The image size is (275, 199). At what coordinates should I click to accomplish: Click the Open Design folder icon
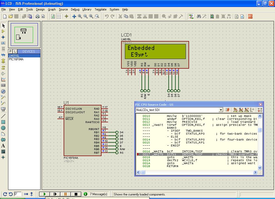pos(11,16)
